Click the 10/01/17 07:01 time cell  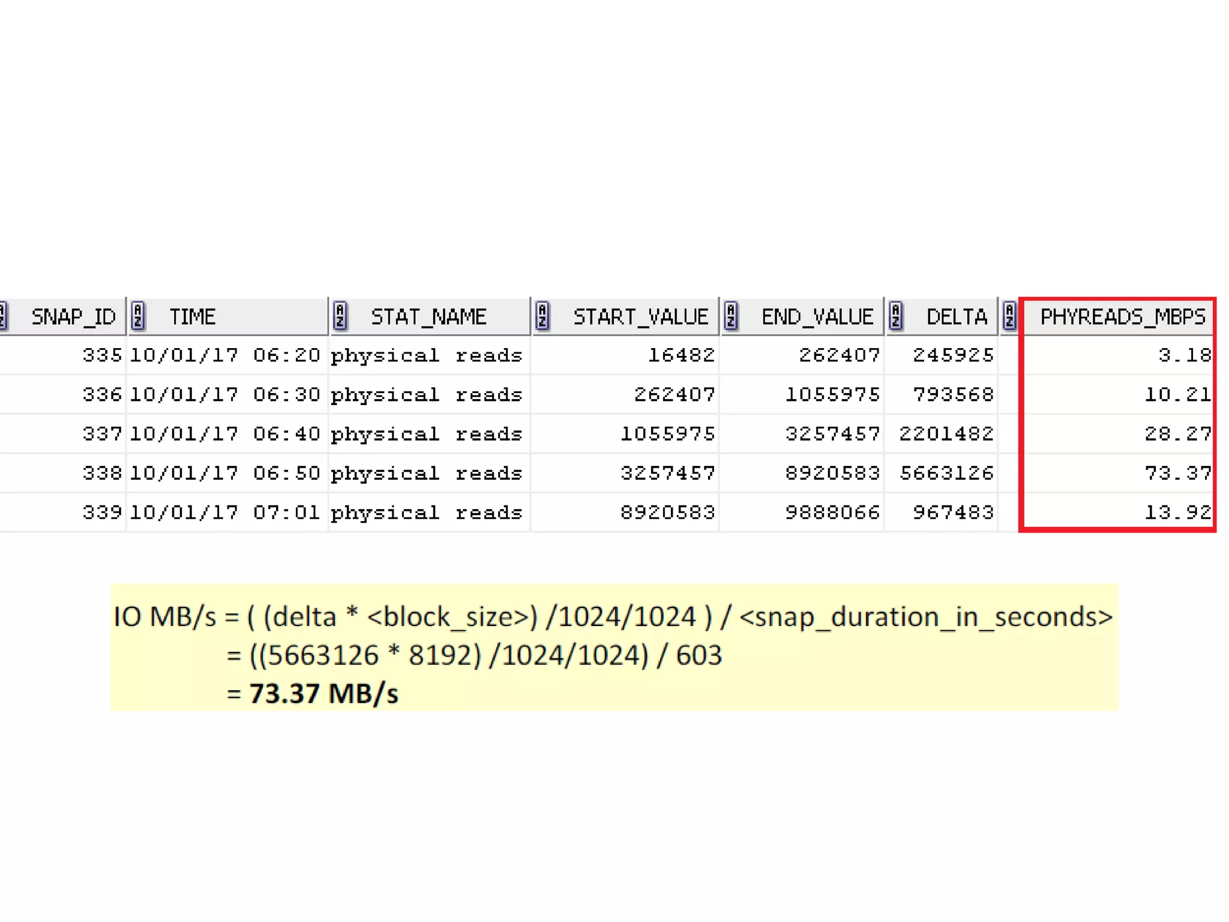pyautogui.click(x=225, y=513)
